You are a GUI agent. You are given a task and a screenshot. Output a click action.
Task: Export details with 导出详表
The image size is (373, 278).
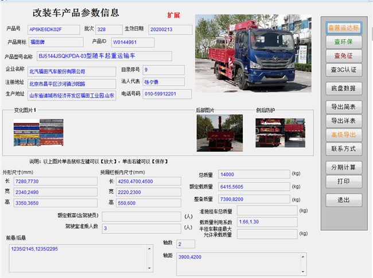tap(344, 121)
